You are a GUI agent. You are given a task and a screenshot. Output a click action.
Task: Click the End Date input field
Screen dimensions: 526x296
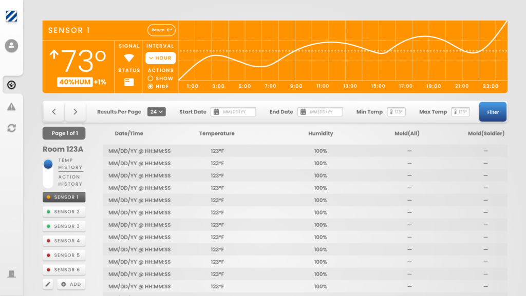[320, 112]
